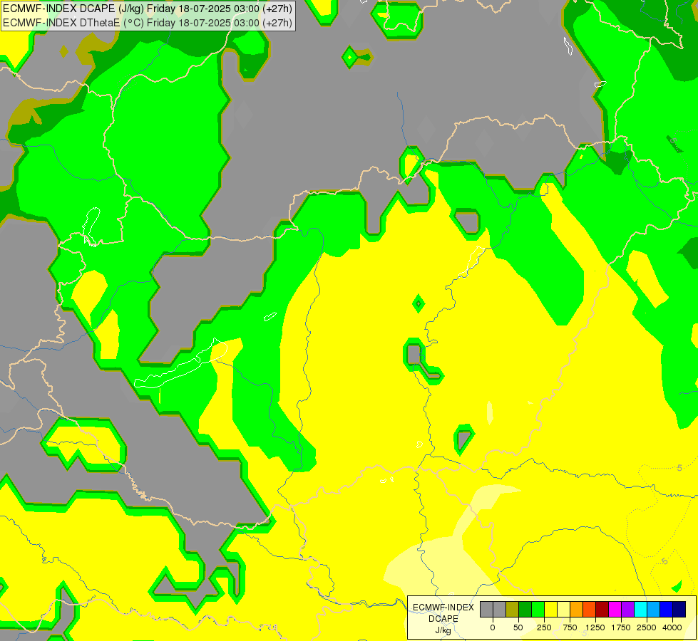Click the legend value label 250
698x641 pixels.
544,627
